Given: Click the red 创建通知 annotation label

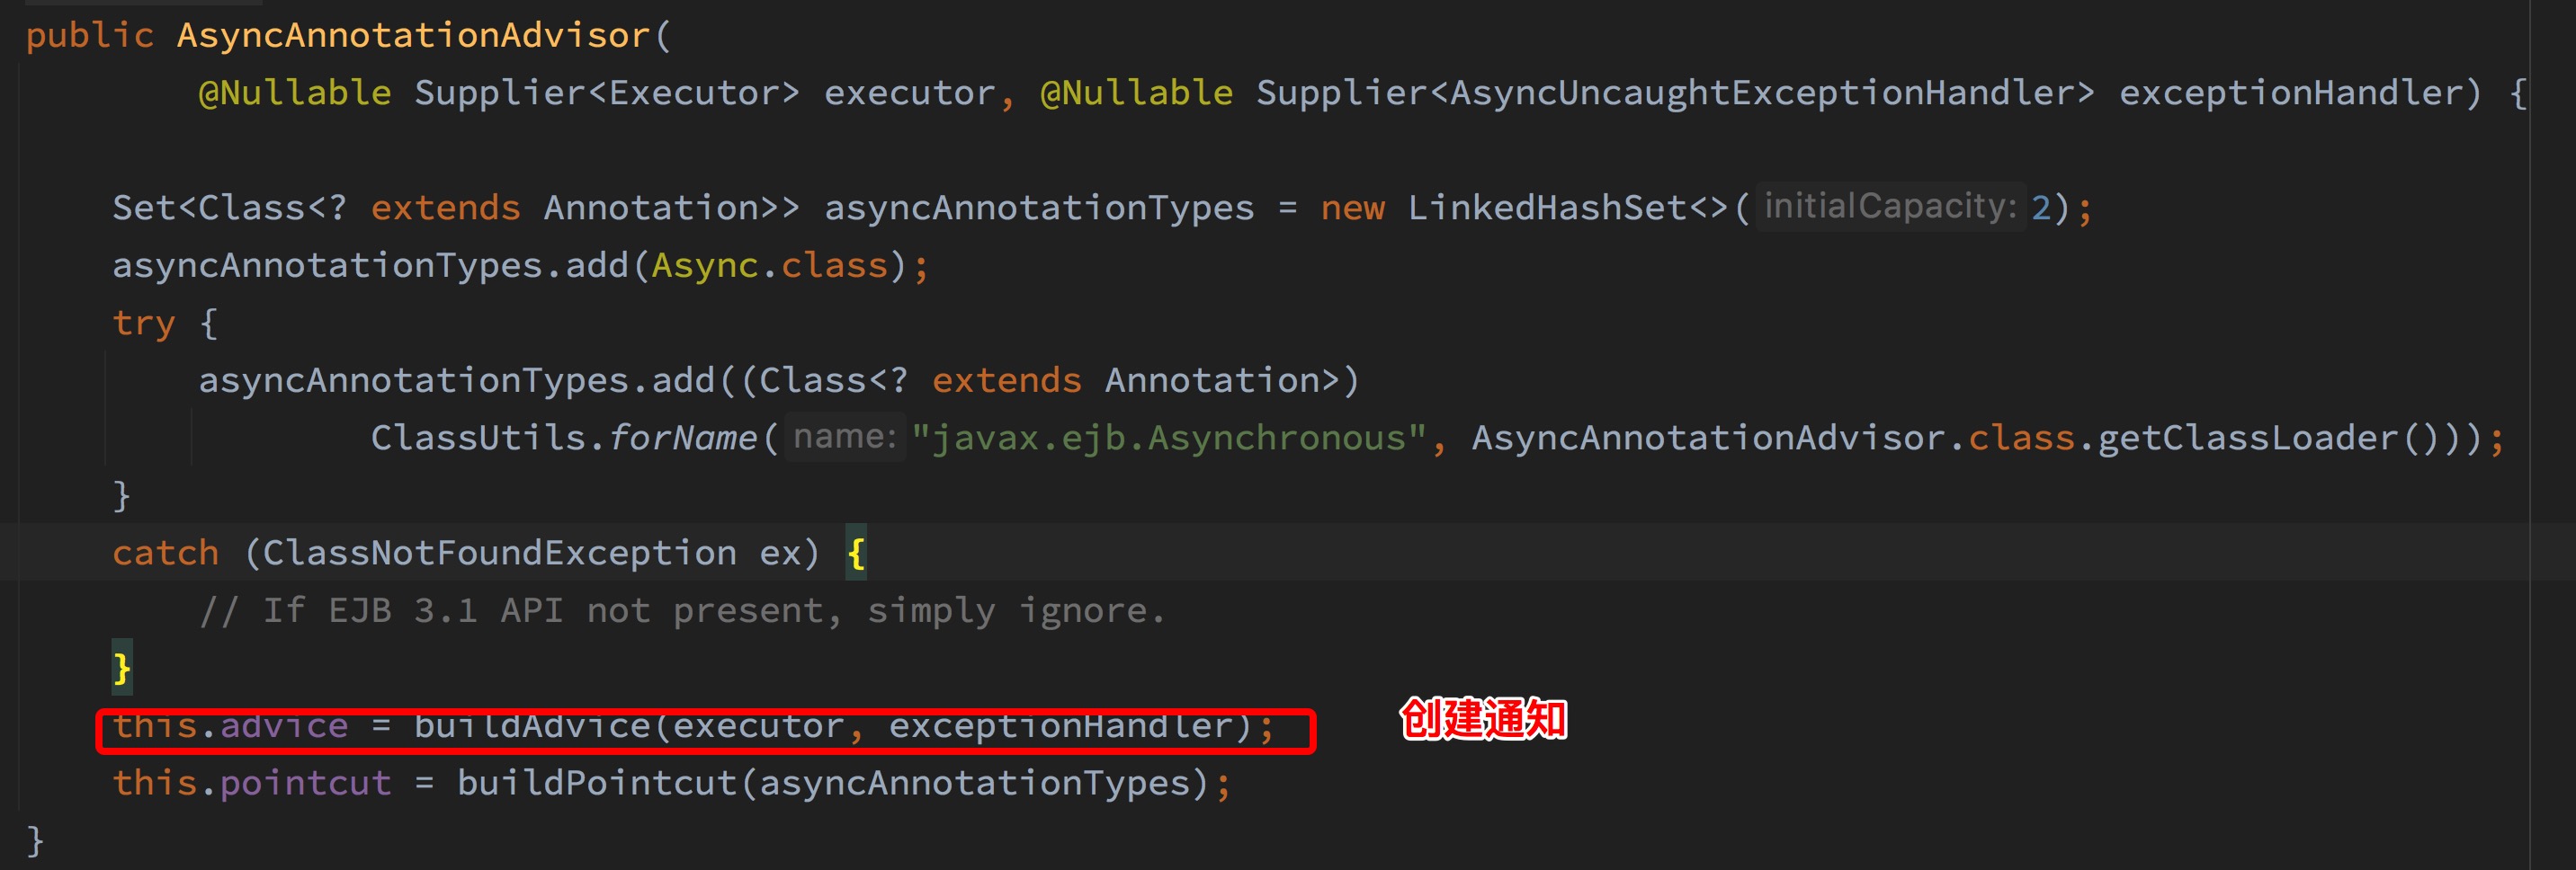Looking at the screenshot, I should pyautogui.click(x=1483, y=719).
